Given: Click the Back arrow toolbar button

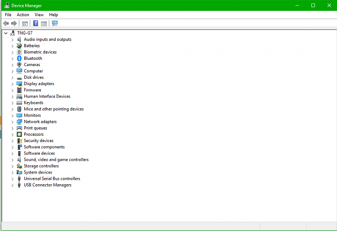Looking at the screenshot, I should click(6, 23).
